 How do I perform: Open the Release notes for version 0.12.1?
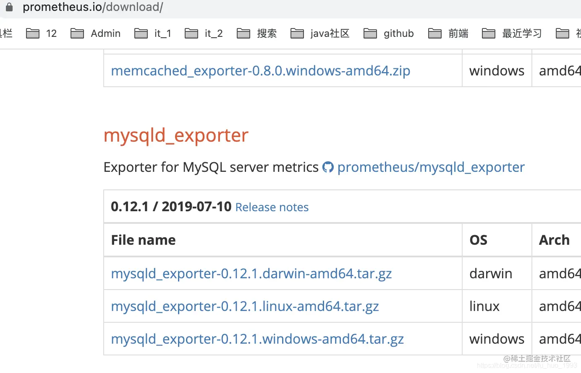272,207
